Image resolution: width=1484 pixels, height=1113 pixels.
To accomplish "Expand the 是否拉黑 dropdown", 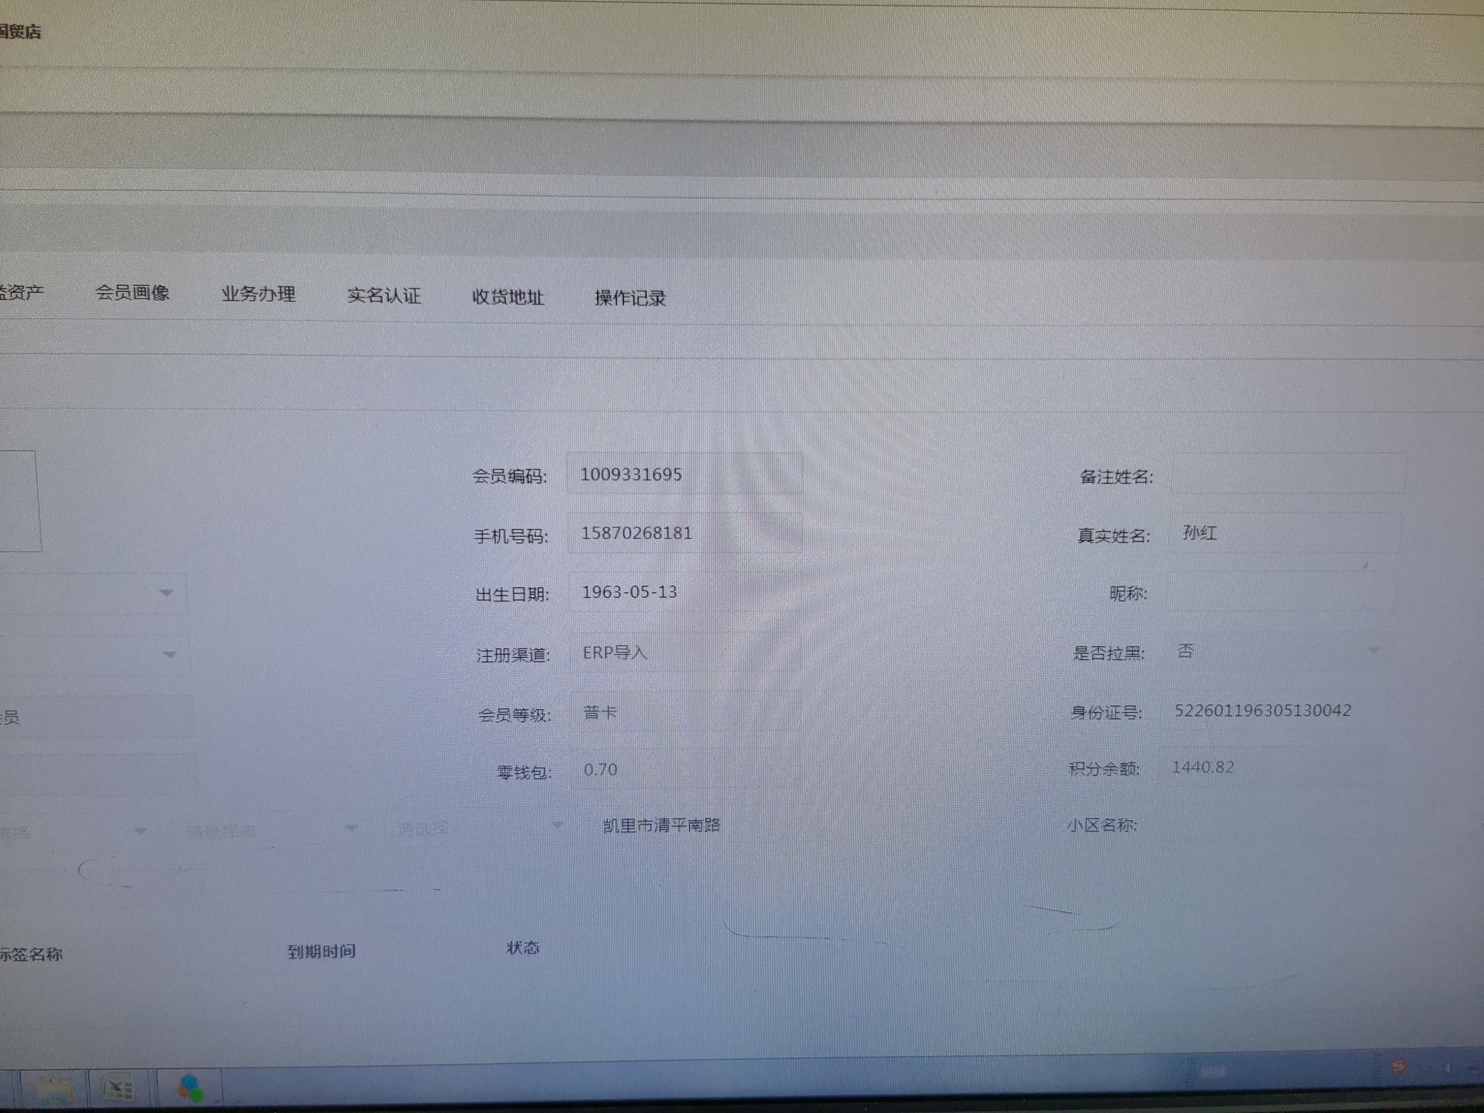I will pyautogui.click(x=1372, y=651).
